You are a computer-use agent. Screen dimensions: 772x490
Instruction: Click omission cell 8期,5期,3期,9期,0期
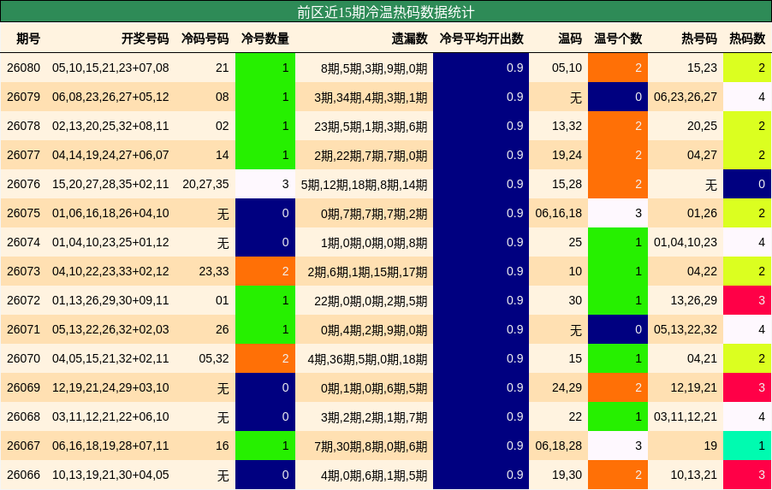pyautogui.click(x=374, y=68)
